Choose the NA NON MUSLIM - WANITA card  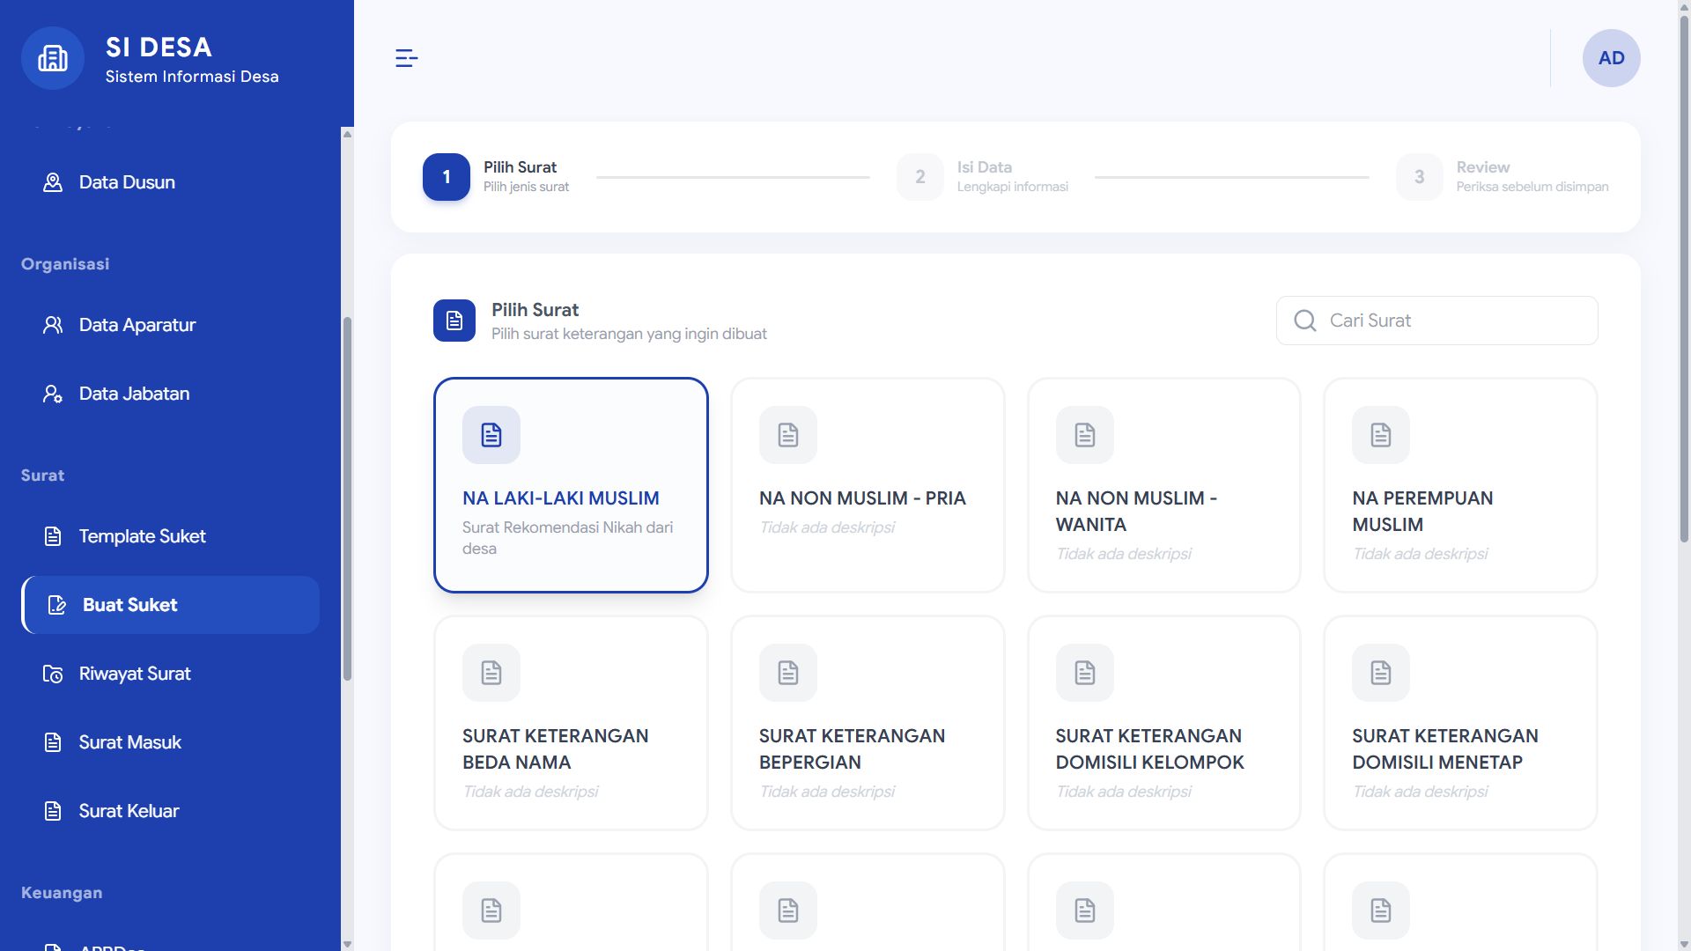pos(1164,485)
